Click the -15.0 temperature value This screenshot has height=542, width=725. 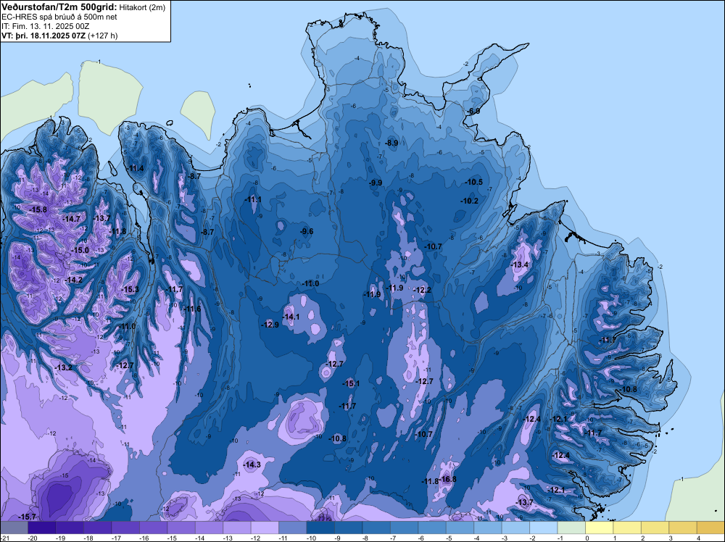click(80, 250)
